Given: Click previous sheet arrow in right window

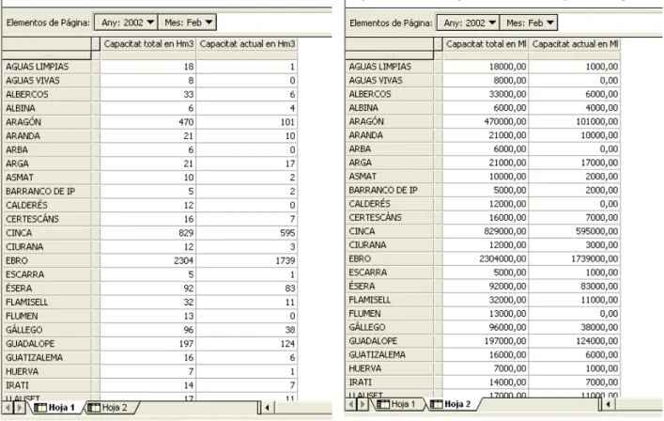Looking at the screenshot, I should (x=351, y=404).
